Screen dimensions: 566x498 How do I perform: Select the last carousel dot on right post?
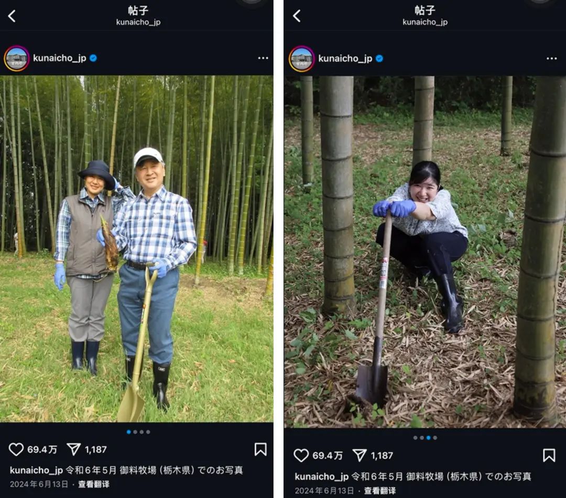(x=435, y=438)
